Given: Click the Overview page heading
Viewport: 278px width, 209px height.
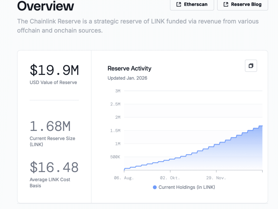Looking at the screenshot, I should click(x=46, y=6).
